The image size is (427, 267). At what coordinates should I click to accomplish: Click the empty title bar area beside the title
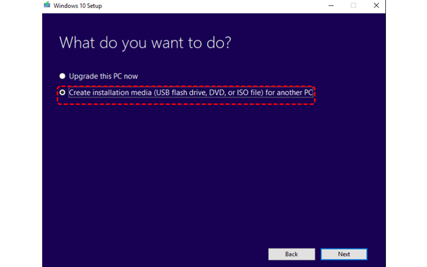[x=213, y=5]
